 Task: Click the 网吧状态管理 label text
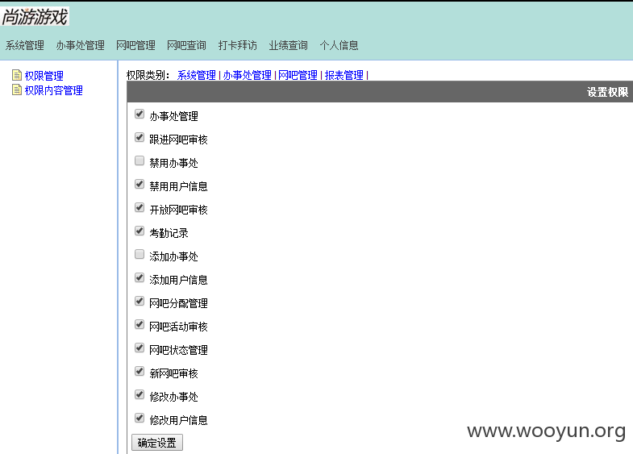click(178, 350)
